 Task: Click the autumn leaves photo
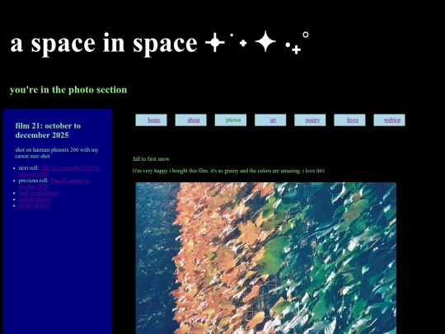(x=266, y=258)
